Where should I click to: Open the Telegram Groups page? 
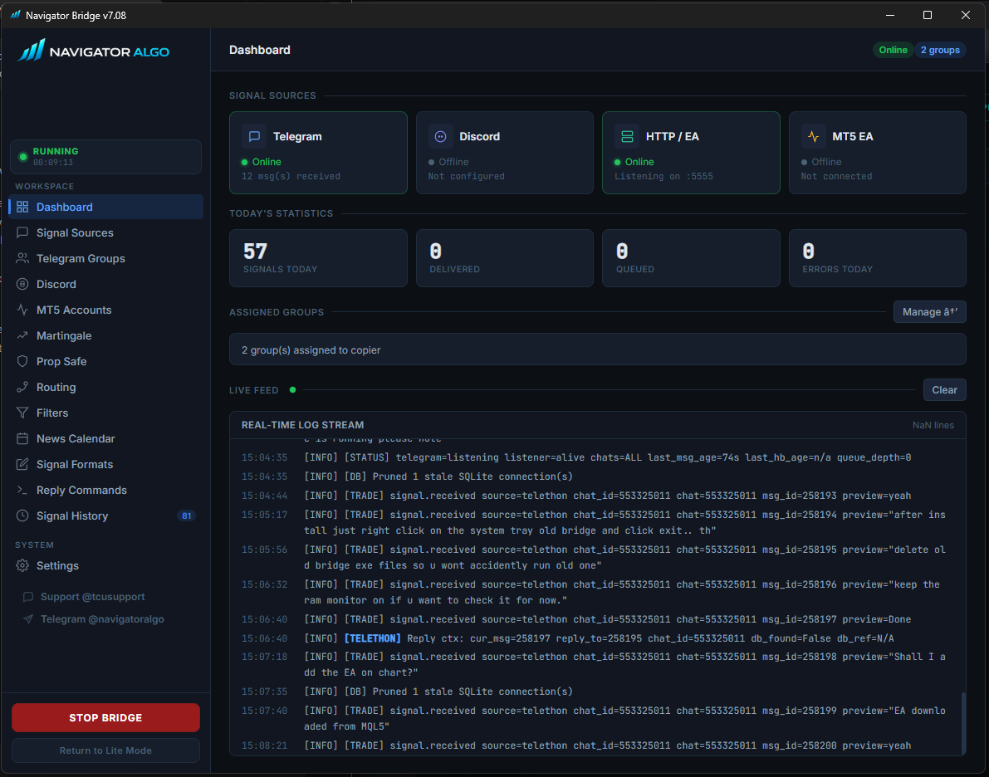tap(106, 258)
